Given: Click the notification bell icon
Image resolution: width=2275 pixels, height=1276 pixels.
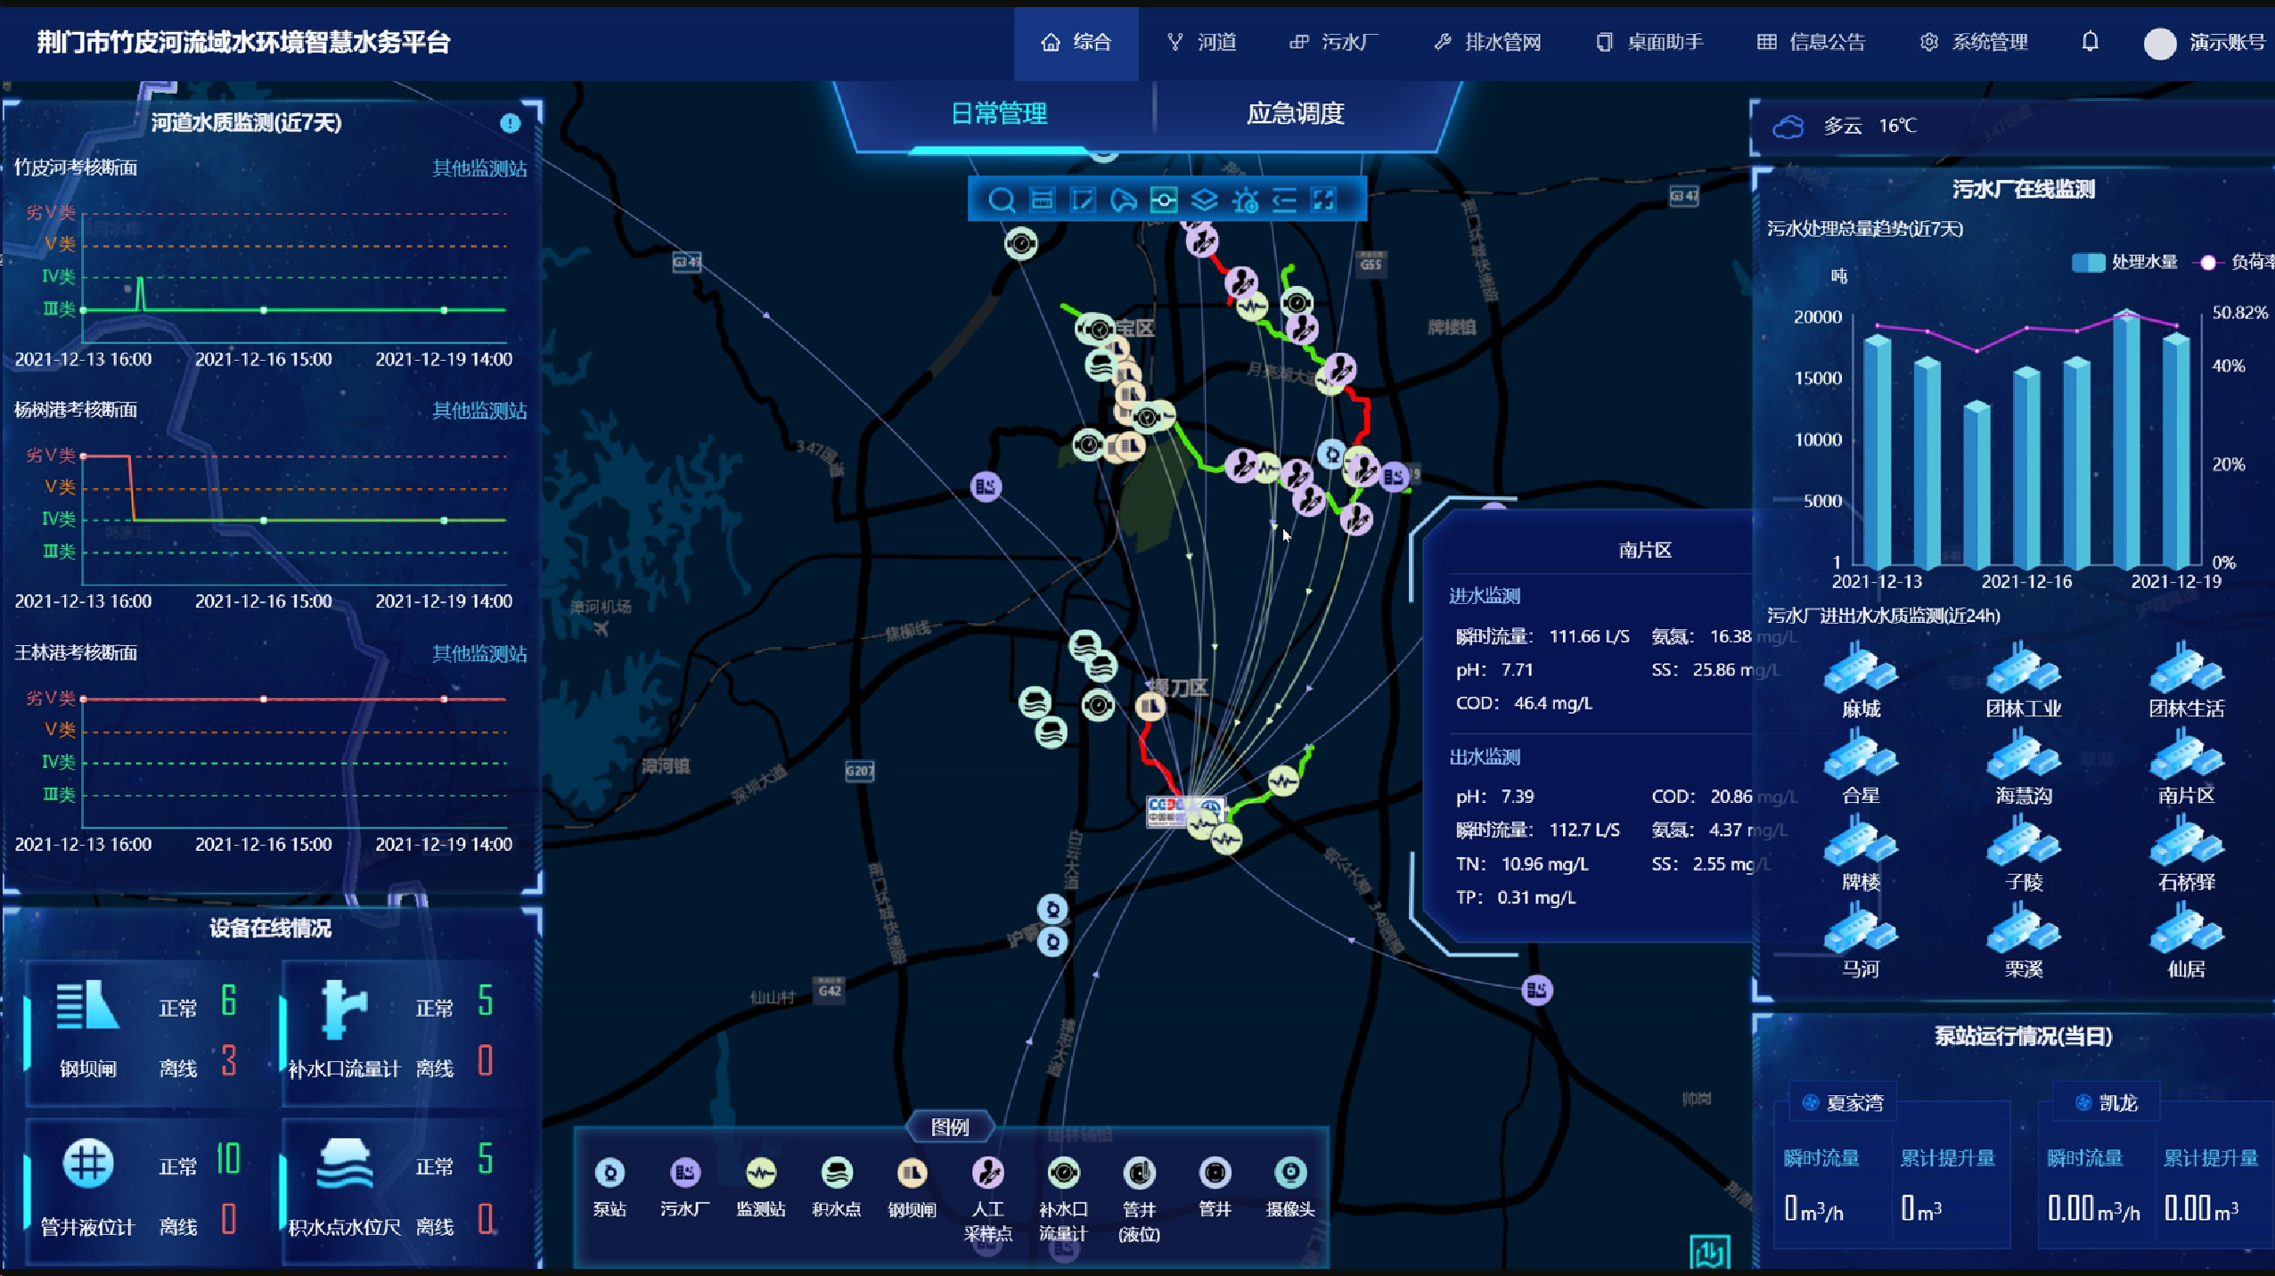Looking at the screenshot, I should (2090, 42).
